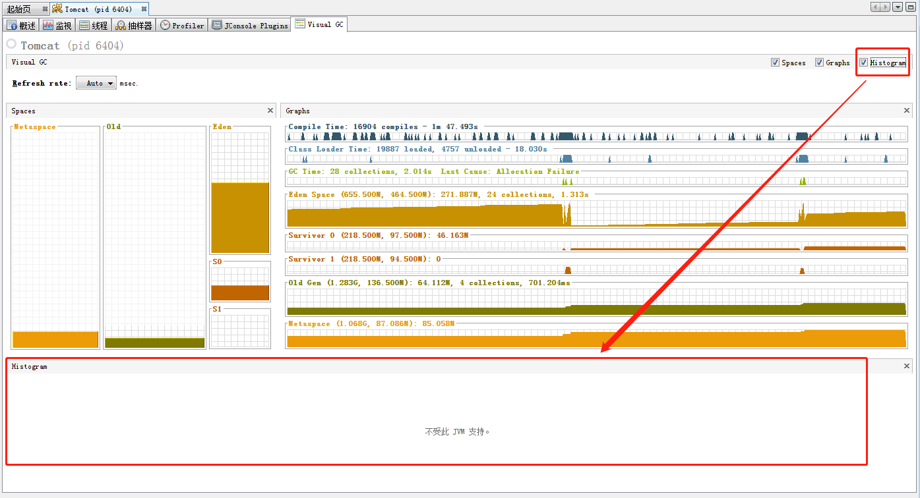This screenshot has width=920, height=498.
Task: Disable the Histogram checkbox
Action: tap(863, 63)
